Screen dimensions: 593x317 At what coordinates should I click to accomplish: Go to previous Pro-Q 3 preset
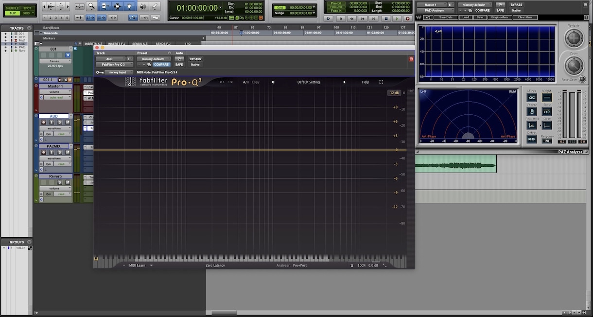click(x=273, y=82)
